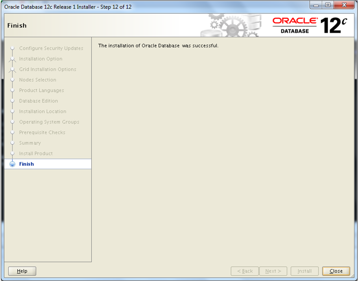
Task: Select Grid Installation Options step
Action: click(x=48, y=69)
